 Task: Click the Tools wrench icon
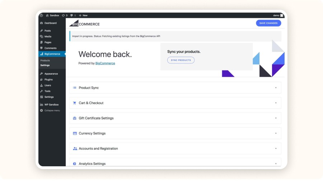pos(42,91)
